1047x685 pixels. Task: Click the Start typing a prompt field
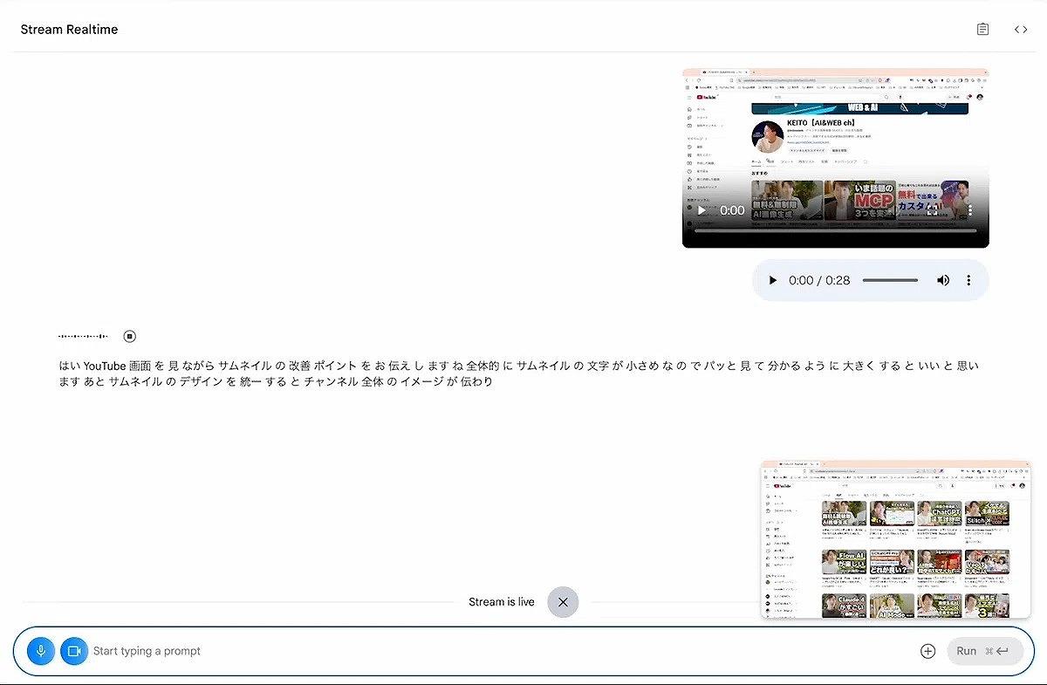(497, 651)
